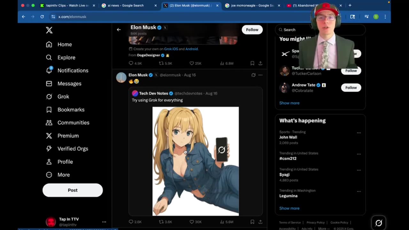Open the anime image in the quoted post
The image size is (409, 230).
(x=196, y=161)
